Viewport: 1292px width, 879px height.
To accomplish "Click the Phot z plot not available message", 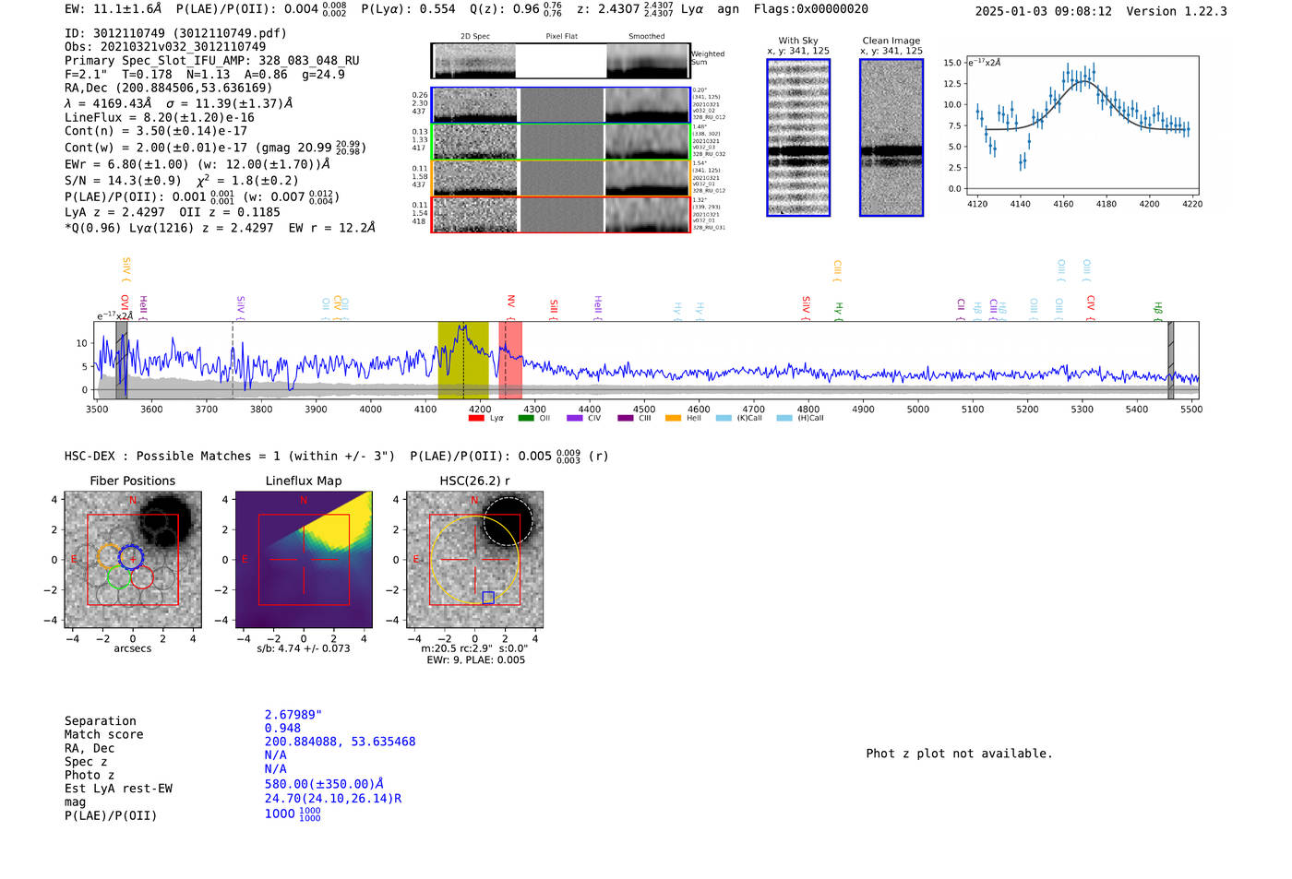I will coord(959,754).
